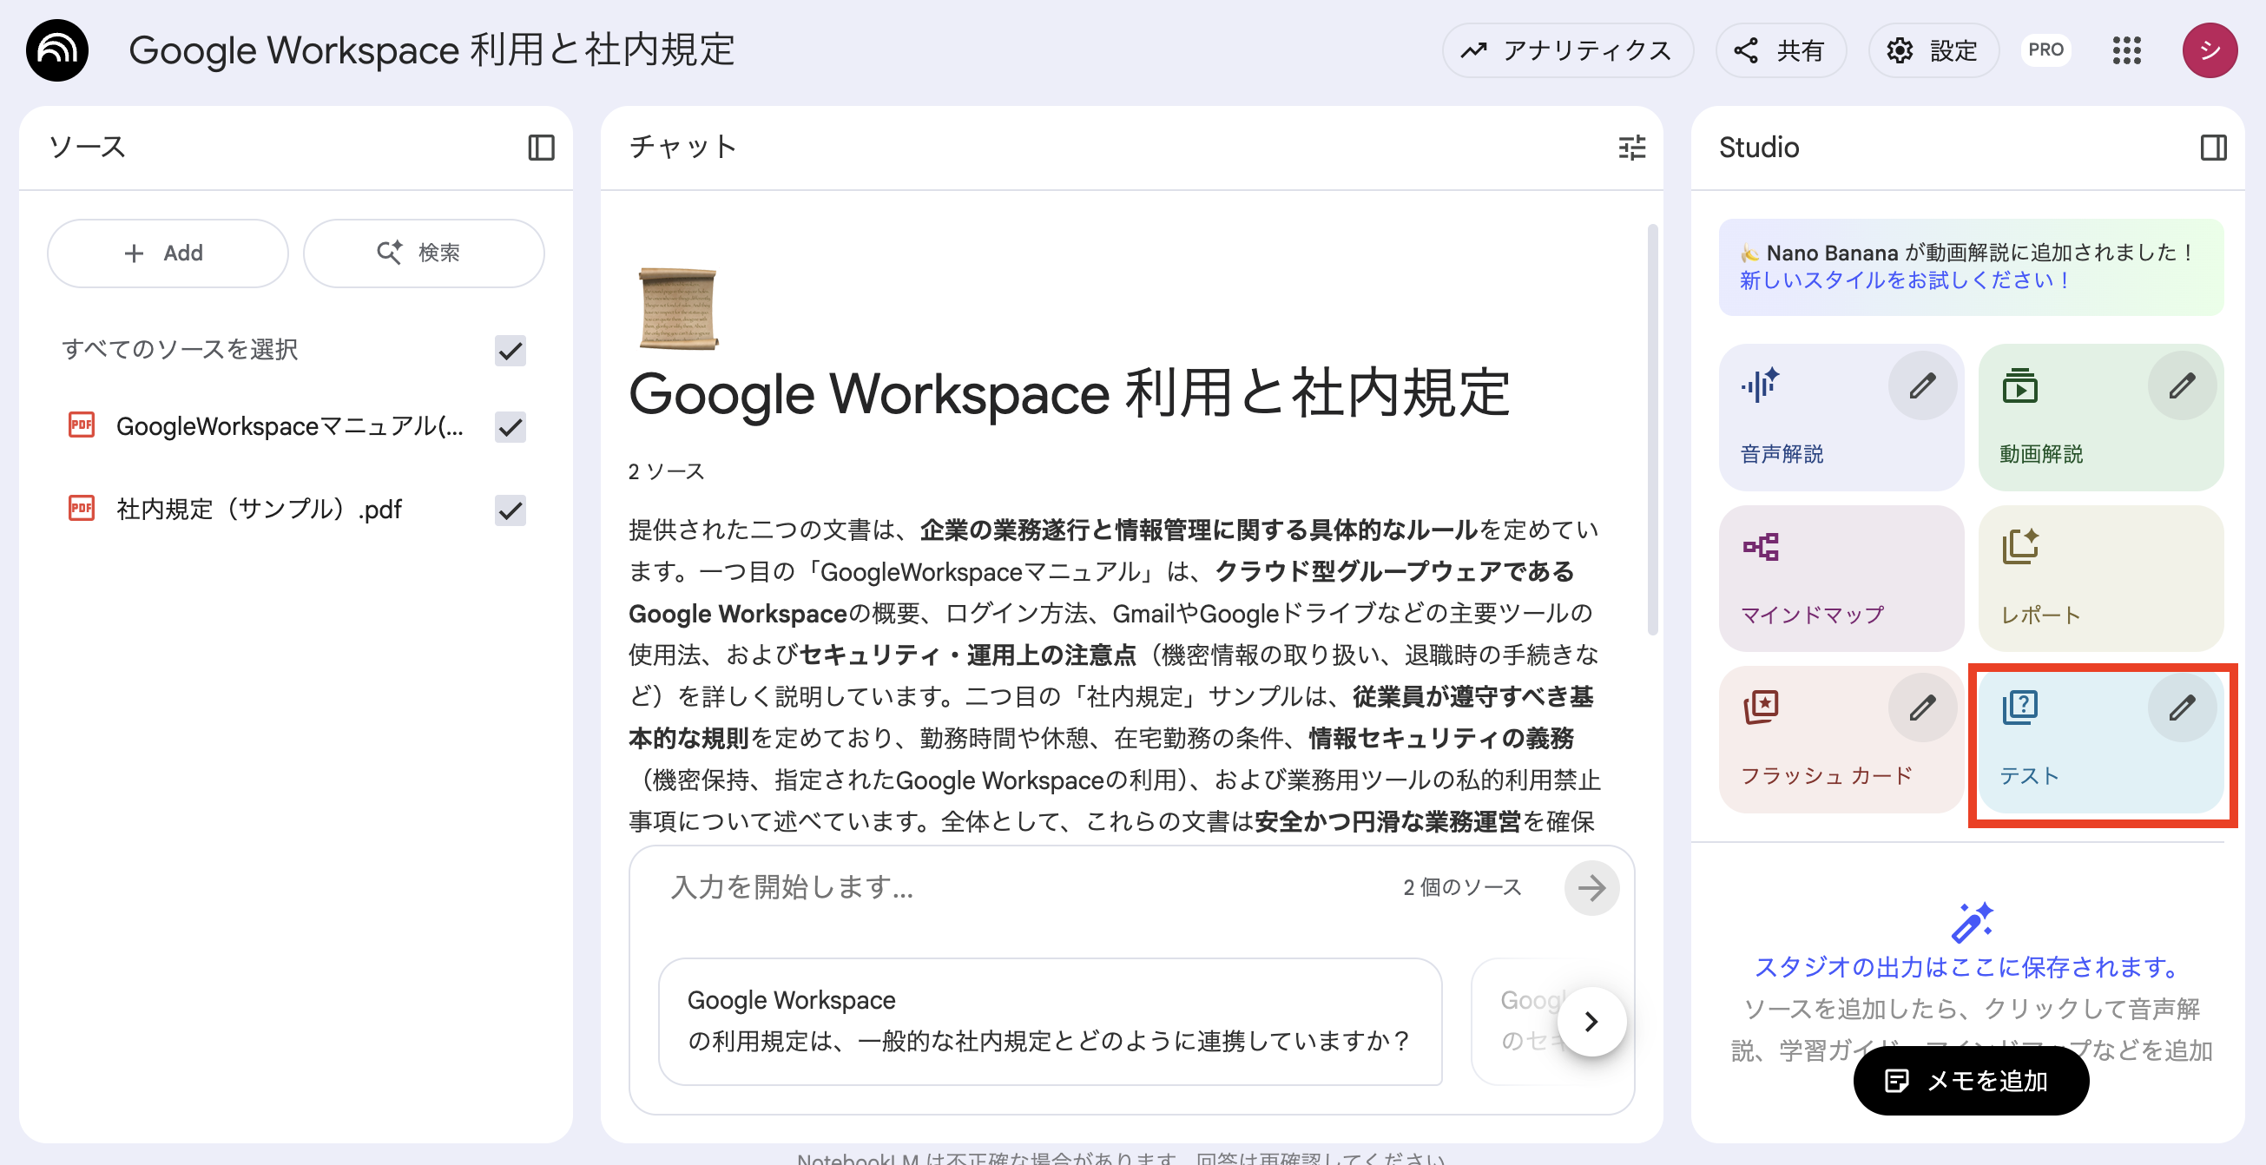Open the Google apps grid
2266x1165 pixels.
2128,50
